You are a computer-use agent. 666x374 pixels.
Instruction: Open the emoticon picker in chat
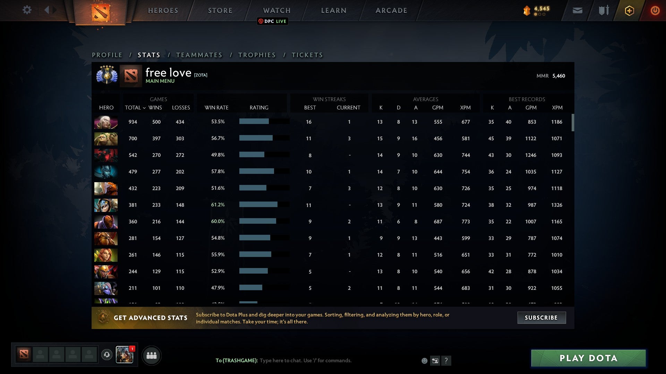[424, 360]
